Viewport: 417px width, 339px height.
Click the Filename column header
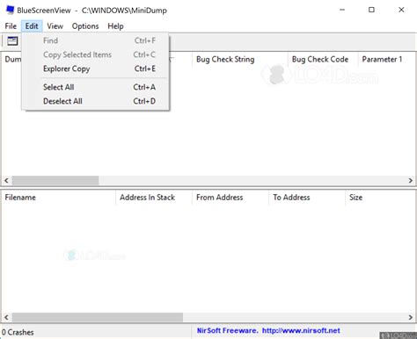point(59,198)
